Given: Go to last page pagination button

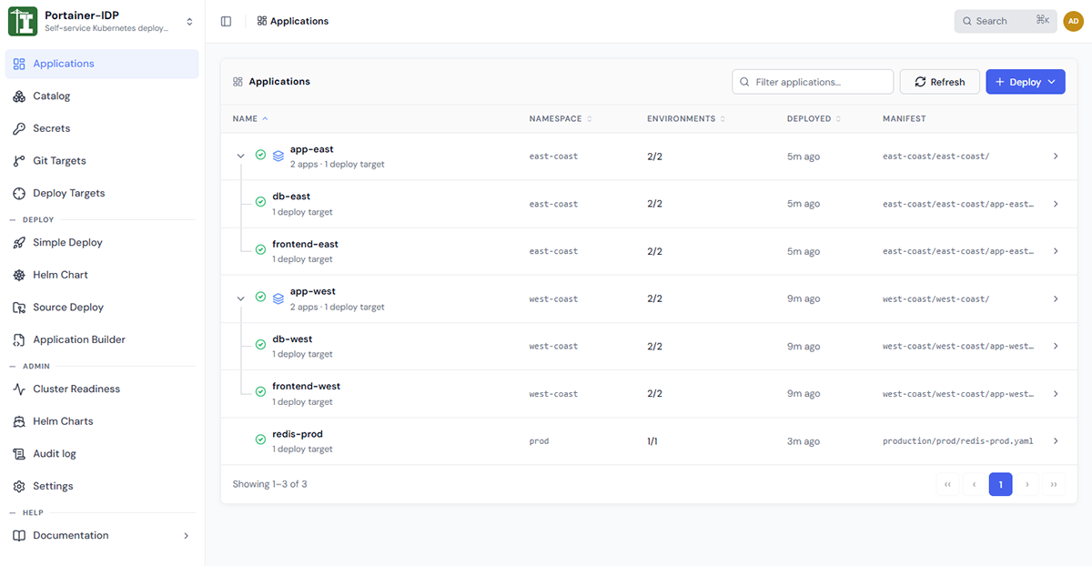Looking at the screenshot, I should (x=1054, y=485).
